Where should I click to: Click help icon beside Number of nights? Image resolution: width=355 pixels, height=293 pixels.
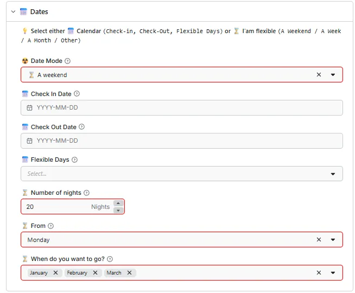point(86,193)
